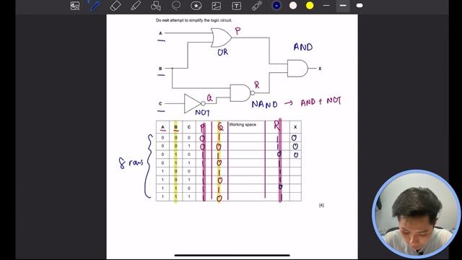Click the X output label on circuit
This screenshot has width=462, height=260.
click(320, 69)
